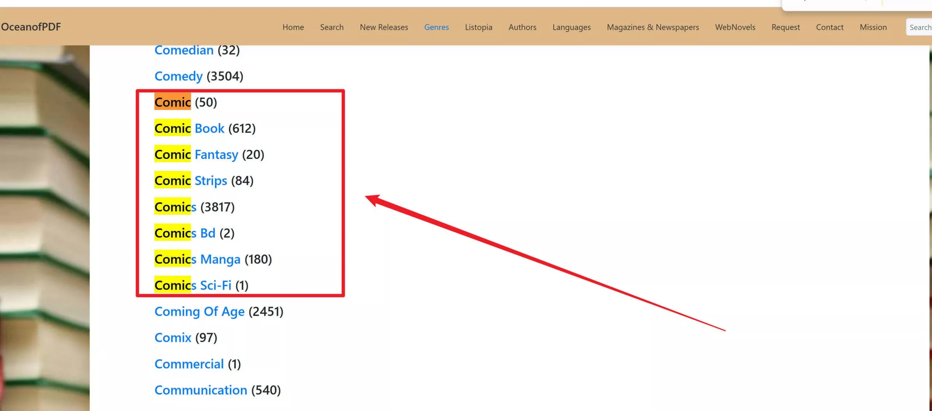Open the Comic Strips genre
Viewport: 932px width, 411px height.
point(191,181)
